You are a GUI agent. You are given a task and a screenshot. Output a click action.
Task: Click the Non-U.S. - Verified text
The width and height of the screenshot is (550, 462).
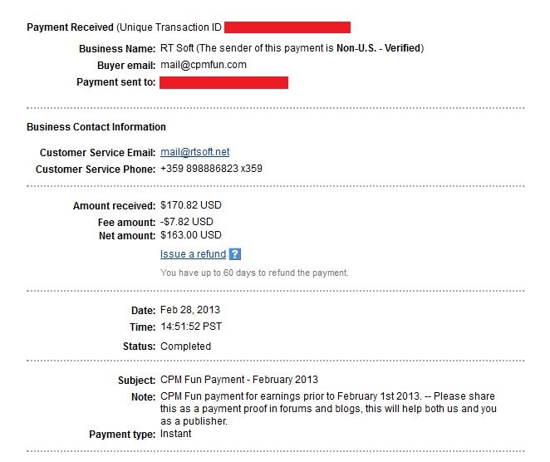tap(379, 48)
